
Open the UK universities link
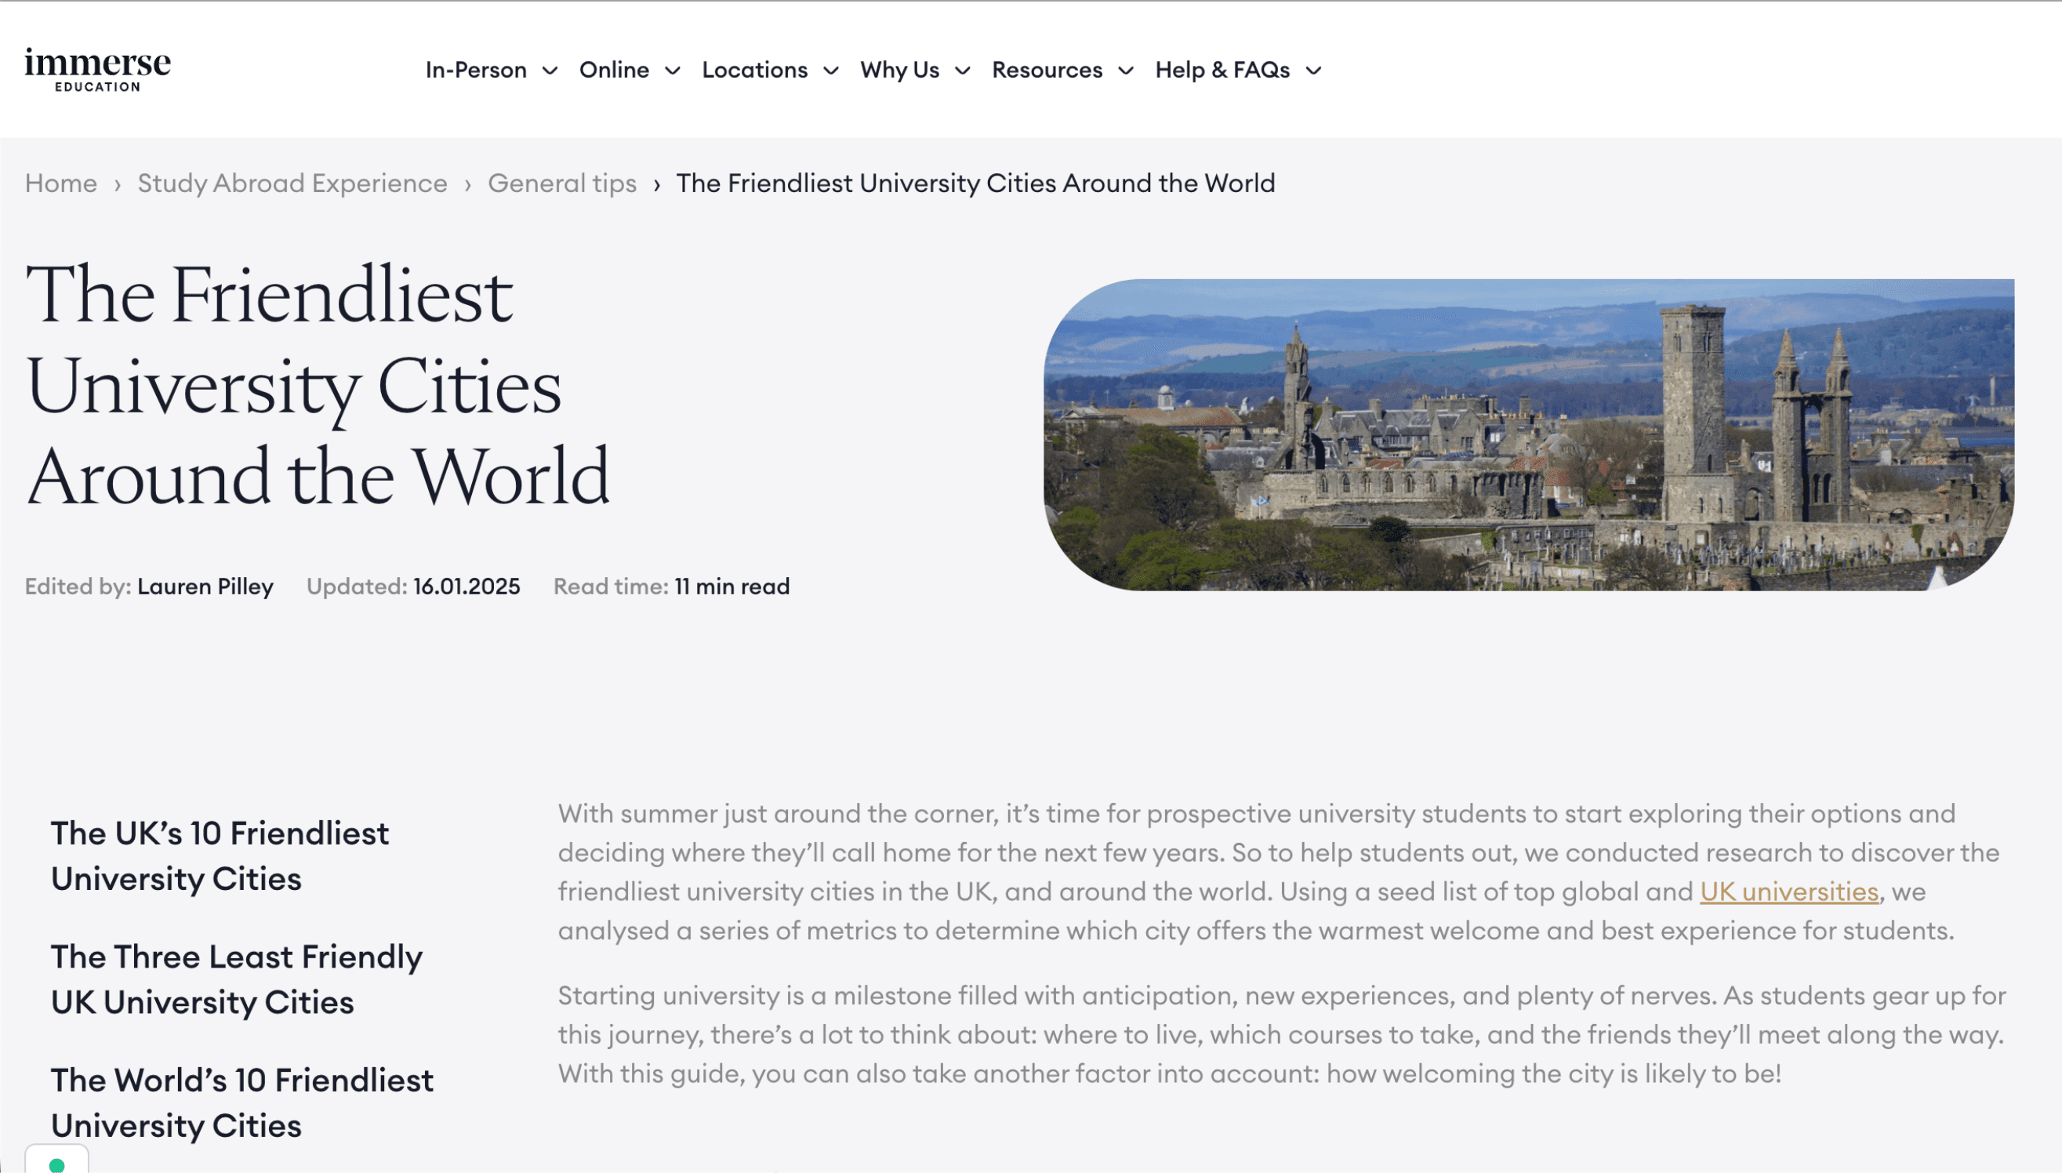[x=1789, y=892]
